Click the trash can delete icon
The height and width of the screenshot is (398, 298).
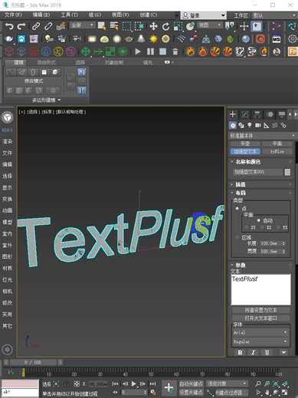pyautogui.click(x=175, y=52)
